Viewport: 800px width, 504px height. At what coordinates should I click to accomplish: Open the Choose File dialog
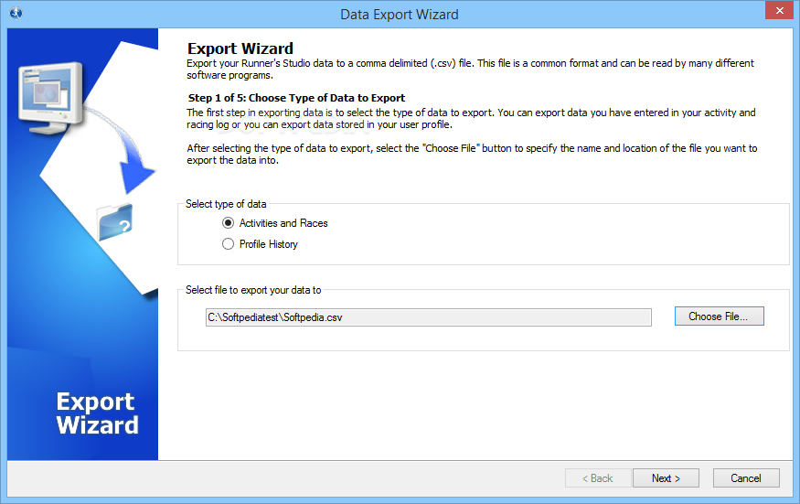[719, 316]
